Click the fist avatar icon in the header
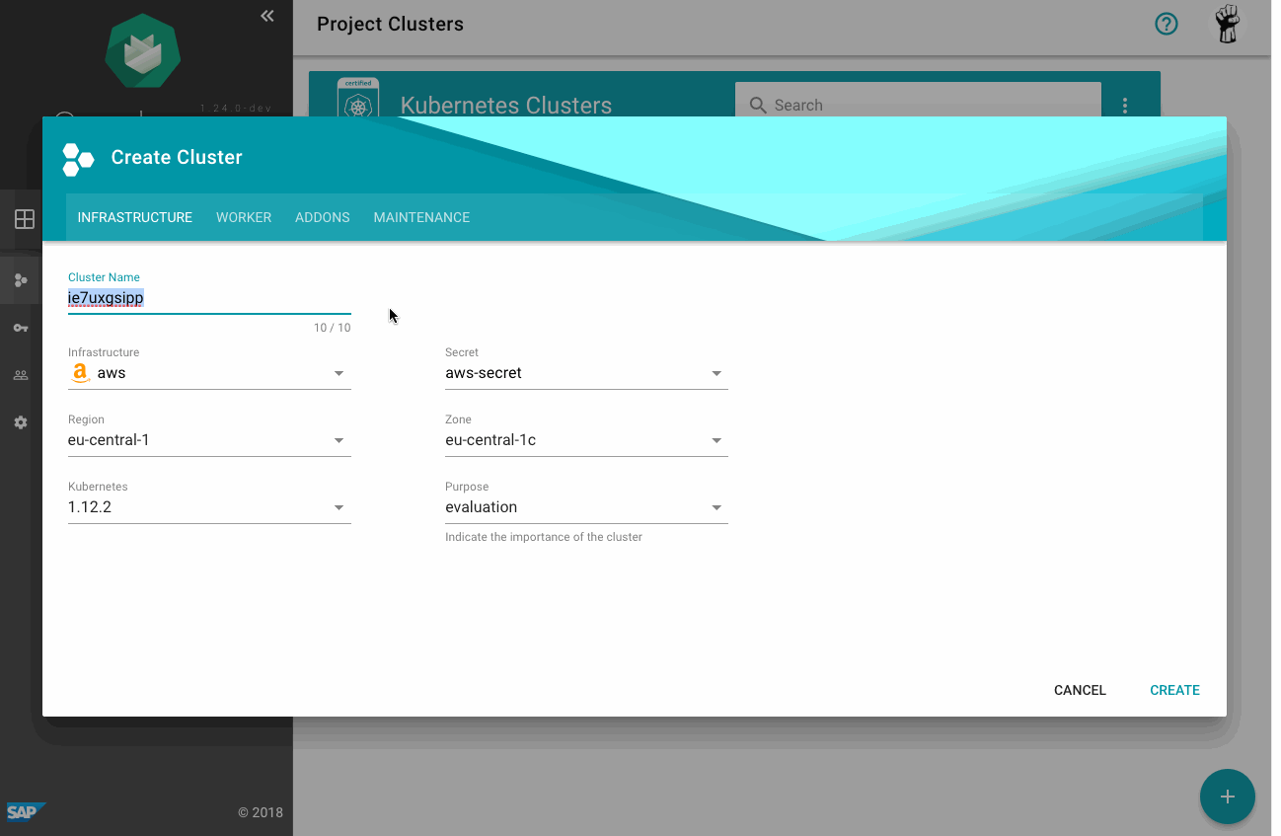This screenshot has width=1281, height=836. click(1227, 24)
